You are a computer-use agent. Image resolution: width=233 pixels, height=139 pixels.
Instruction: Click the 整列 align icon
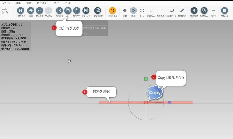pos(213,10)
